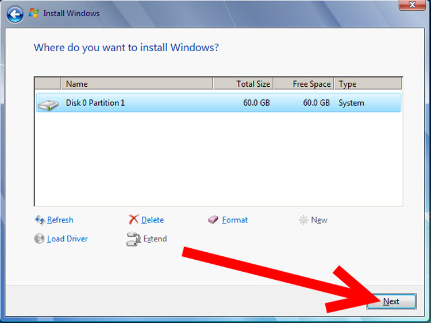431x323 pixels.
Task: Click the 'Where do you want to install Windows?' heading
Action: [x=126, y=48]
